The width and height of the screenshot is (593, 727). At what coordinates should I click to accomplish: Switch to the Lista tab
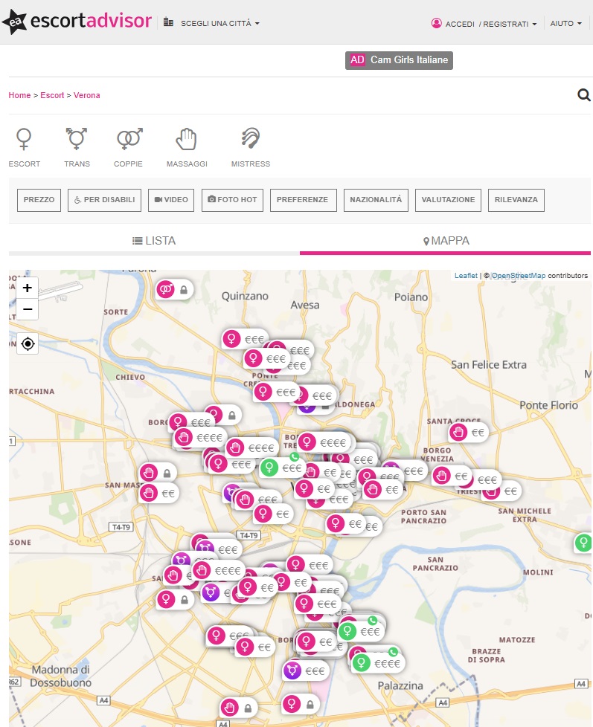click(154, 241)
